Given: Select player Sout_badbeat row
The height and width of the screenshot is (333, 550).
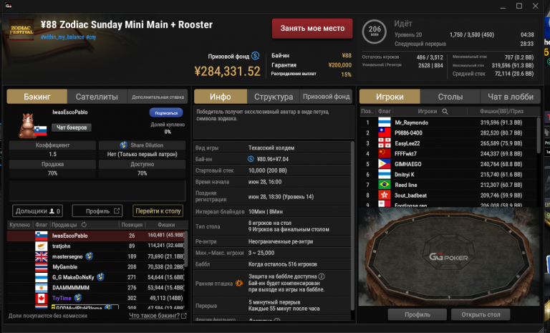Looking at the screenshot, I should [x=448, y=195].
